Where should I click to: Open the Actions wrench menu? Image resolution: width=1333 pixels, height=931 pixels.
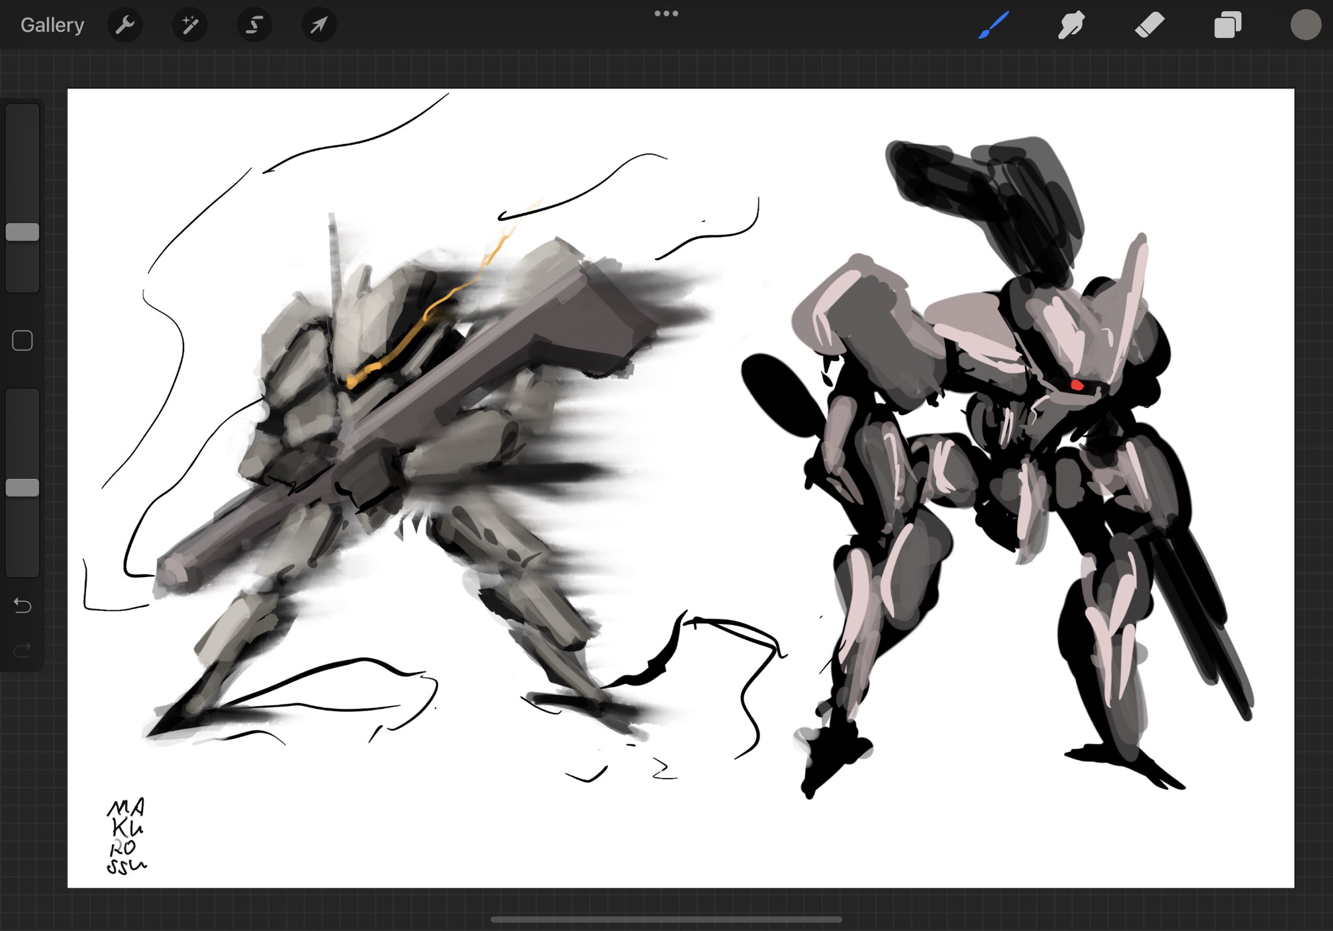(124, 25)
